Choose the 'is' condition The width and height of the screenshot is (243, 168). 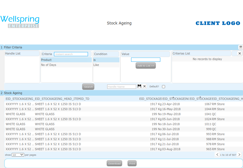tap(106, 60)
